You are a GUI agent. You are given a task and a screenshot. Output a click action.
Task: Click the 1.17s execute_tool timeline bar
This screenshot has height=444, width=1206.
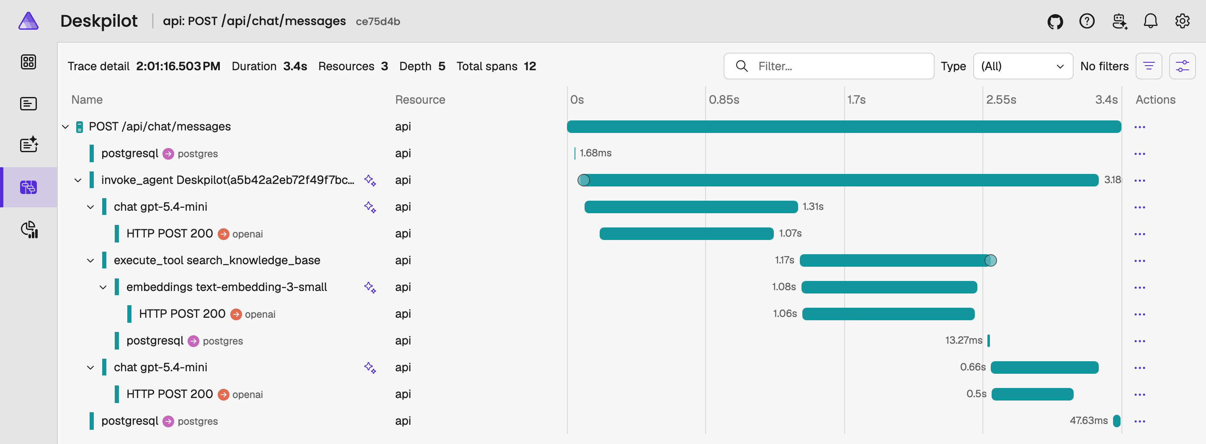coord(896,260)
